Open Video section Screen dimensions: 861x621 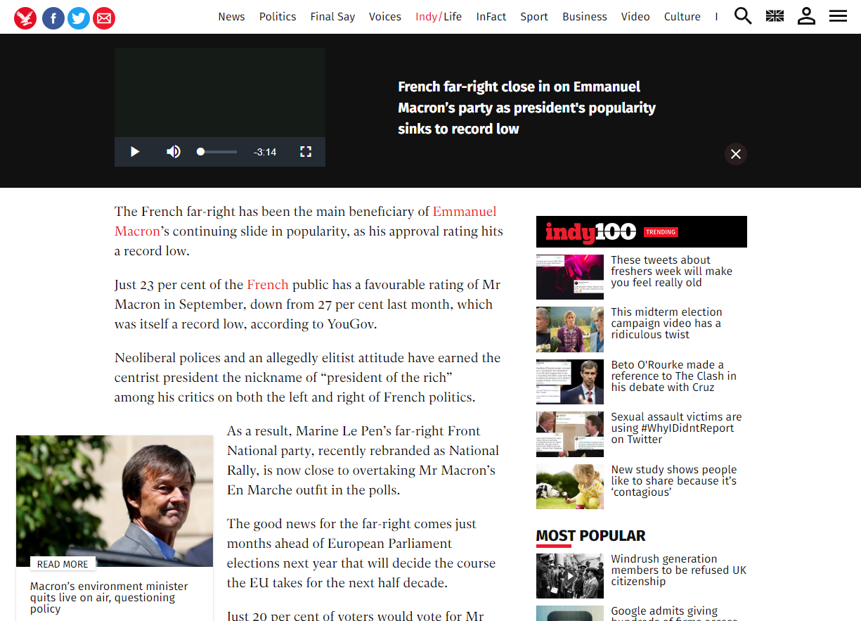coord(635,17)
